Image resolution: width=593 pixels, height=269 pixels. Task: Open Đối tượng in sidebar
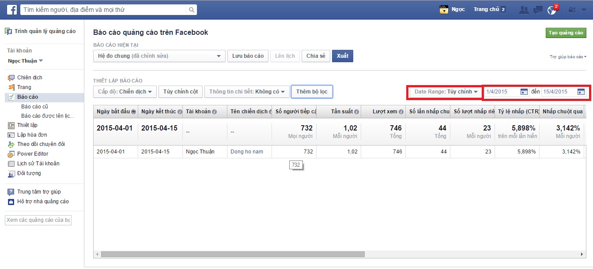(x=29, y=173)
